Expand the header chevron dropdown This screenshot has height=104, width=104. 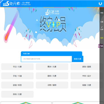(x=100, y=4)
